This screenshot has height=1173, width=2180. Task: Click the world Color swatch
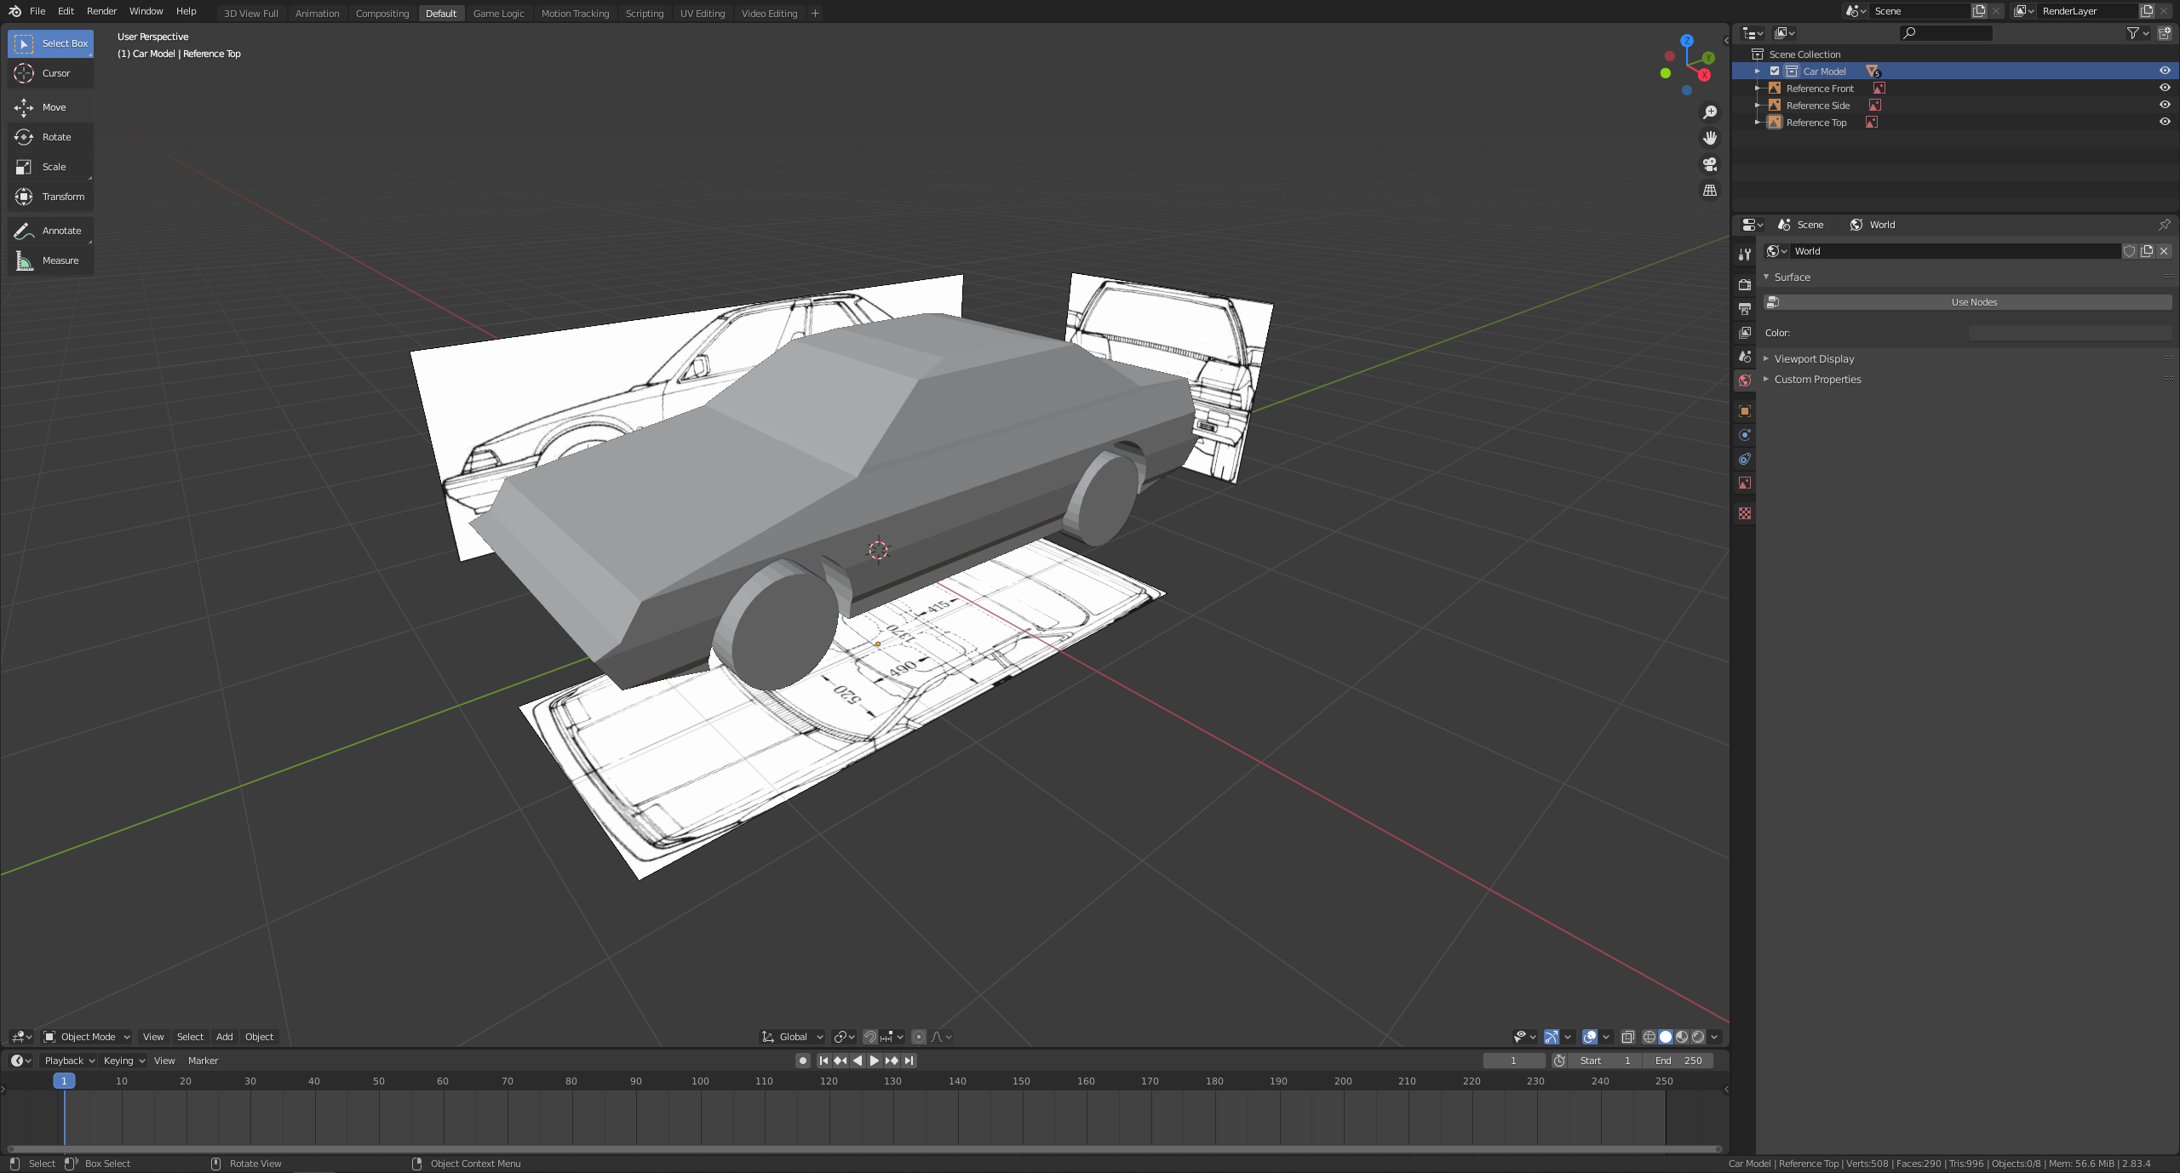(2069, 333)
